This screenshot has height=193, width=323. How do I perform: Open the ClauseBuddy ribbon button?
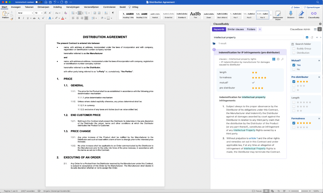314,14
